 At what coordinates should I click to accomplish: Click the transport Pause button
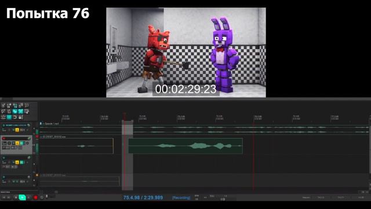click(x=28, y=197)
